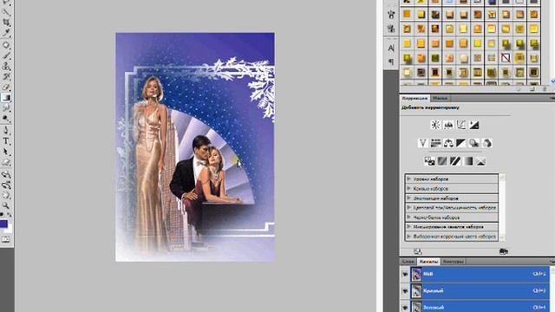The height and width of the screenshot is (312, 555).
Task: Add a Threshold adjustment
Action: (x=454, y=162)
